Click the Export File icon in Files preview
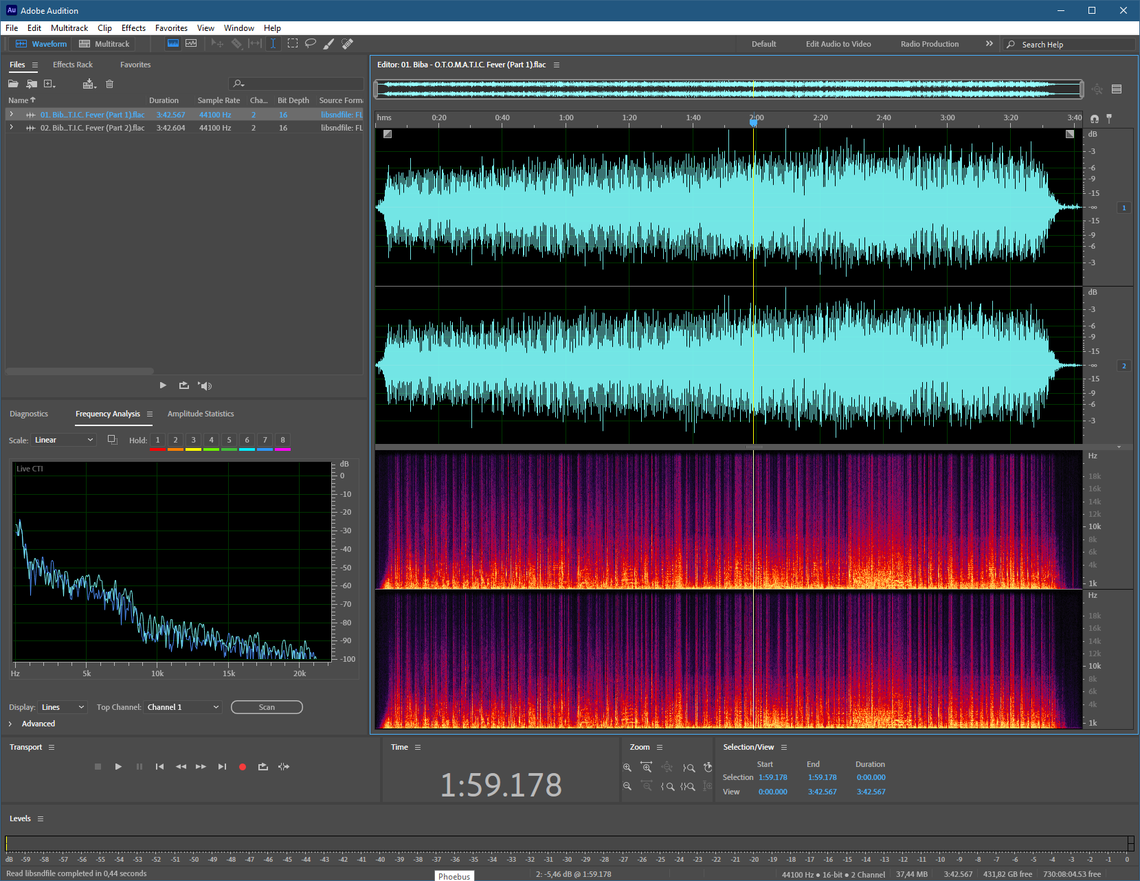1140x881 pixels. [x=183, y=386]
